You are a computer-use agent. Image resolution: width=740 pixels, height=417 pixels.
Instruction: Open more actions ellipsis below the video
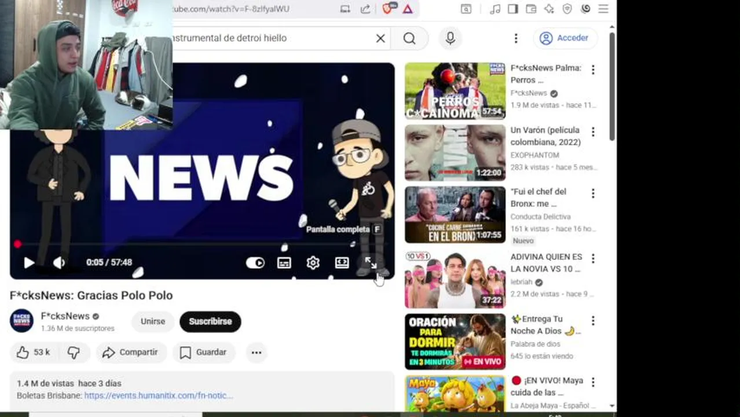pos(257,352)
